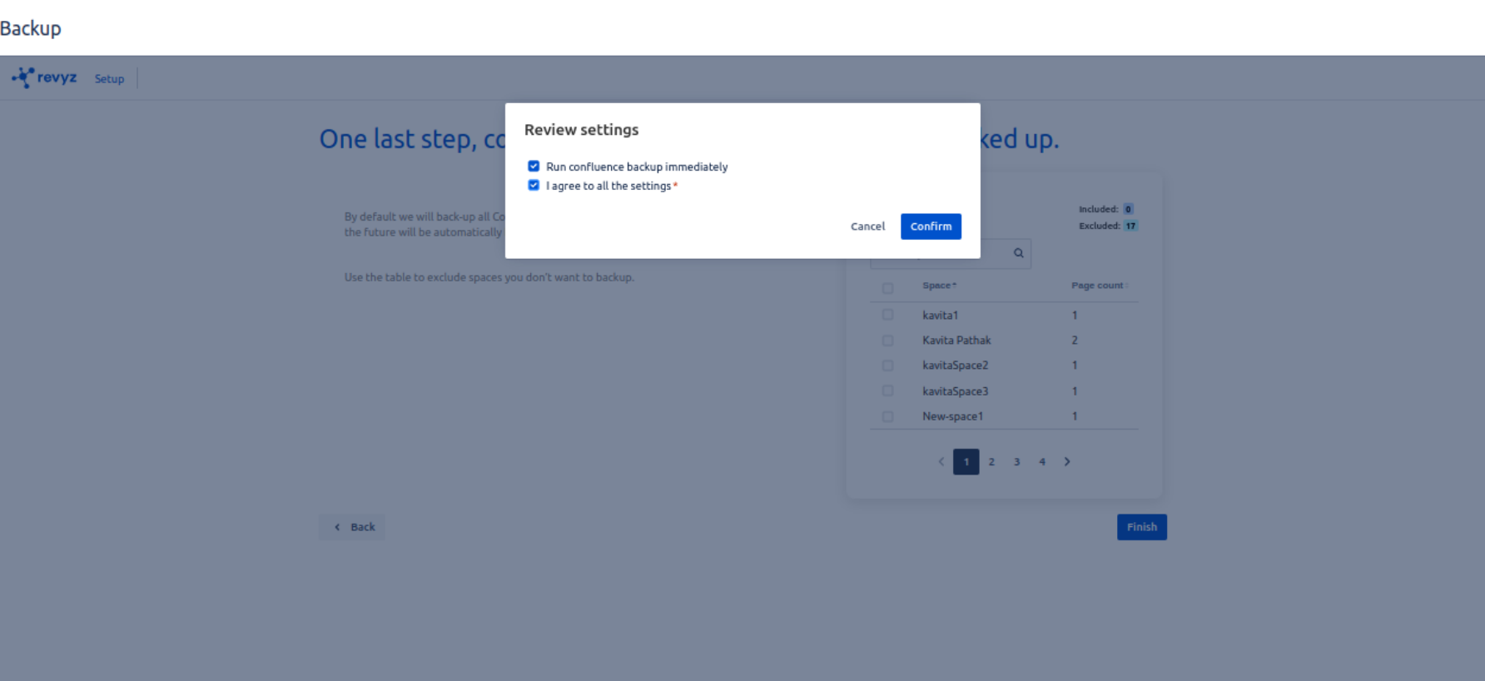The image size is (1485, 681).
Task: Select the New-space1 row checkbox
Action: coord(887,416)
